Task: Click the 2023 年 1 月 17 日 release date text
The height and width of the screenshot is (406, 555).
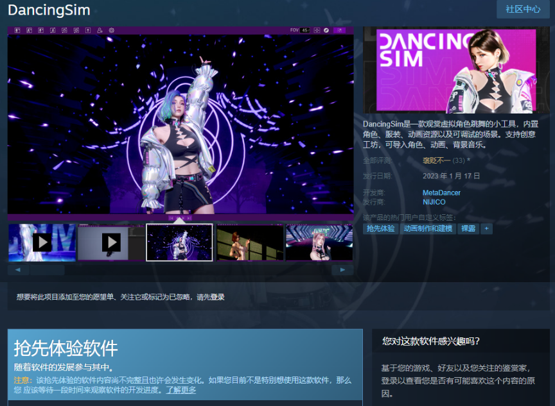Action: tap(452, 176)
